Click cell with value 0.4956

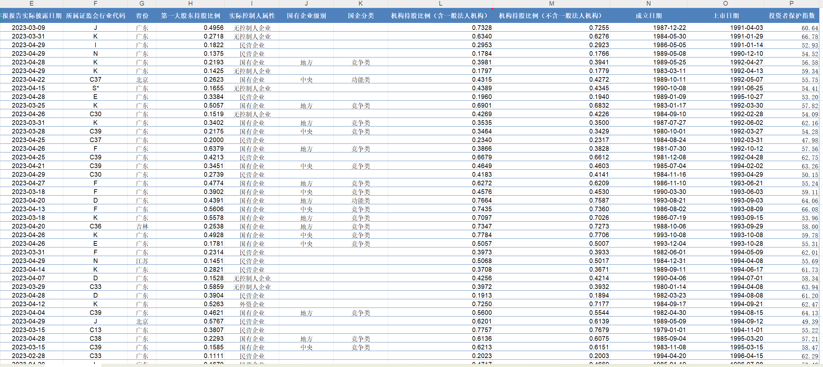(213, 28)
